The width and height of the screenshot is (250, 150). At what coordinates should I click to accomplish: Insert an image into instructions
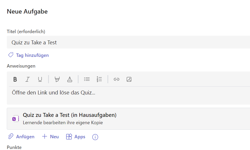click(x=129, y=79)
